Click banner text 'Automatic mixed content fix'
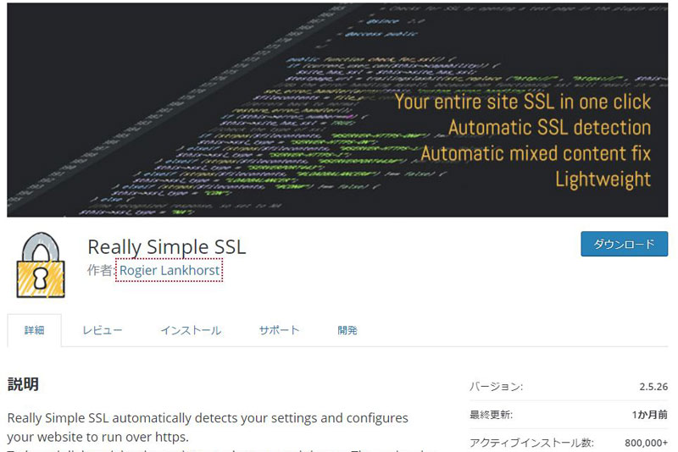This screenshot has width=678, height=452. tap(536, 154)
